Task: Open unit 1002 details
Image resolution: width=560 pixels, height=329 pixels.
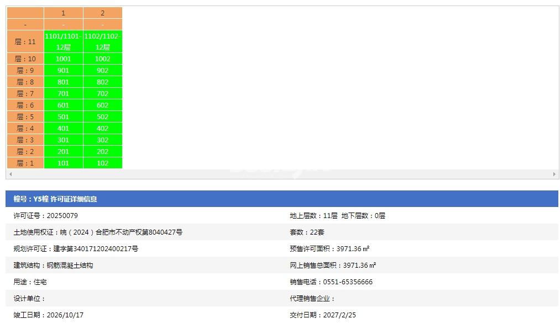Action: (x=102, y=59)
